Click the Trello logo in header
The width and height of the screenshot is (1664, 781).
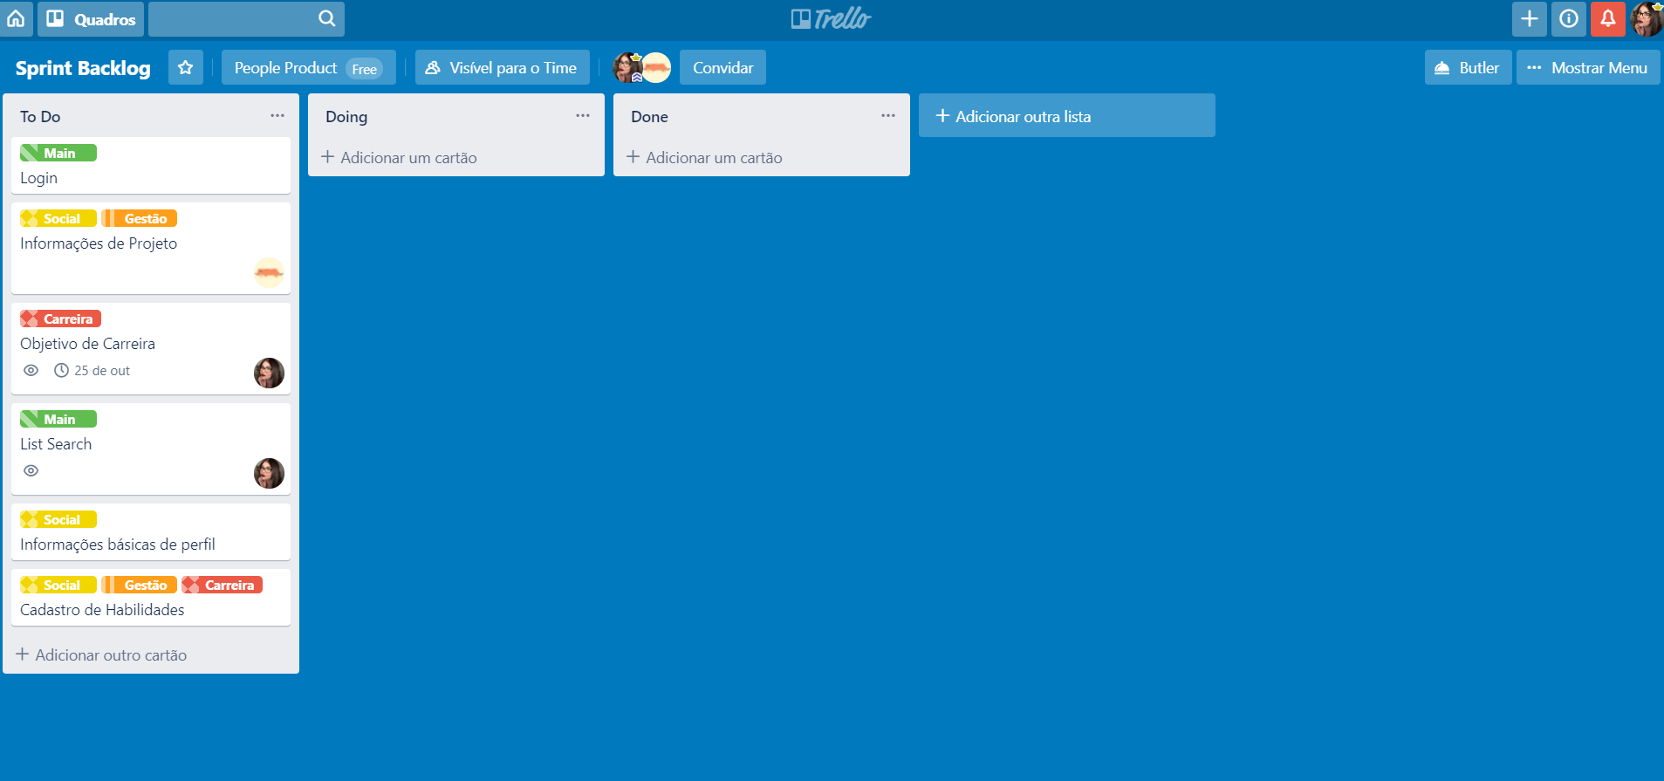click(832, 18)
